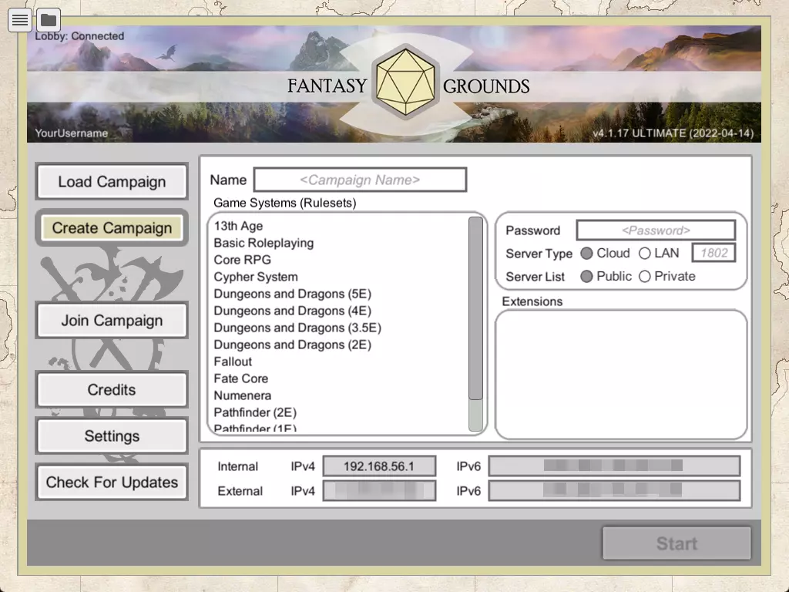Click the external IPv6 address field
This screenshot has width=789, height=592.
(x=614, y=491)
